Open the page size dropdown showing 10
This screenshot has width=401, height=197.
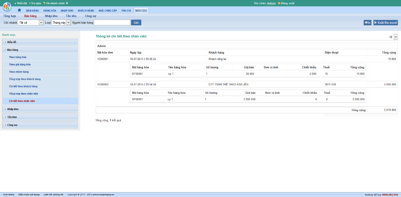click(393, 37)
